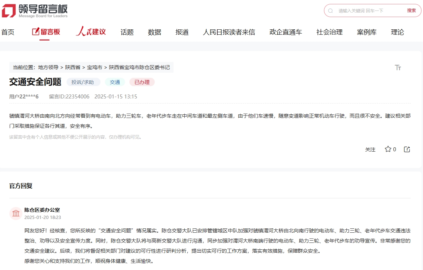Click the 交通 topic tag
Image resolution: width=423 pixels, height=270 pixels.
(x=115, y=82)
